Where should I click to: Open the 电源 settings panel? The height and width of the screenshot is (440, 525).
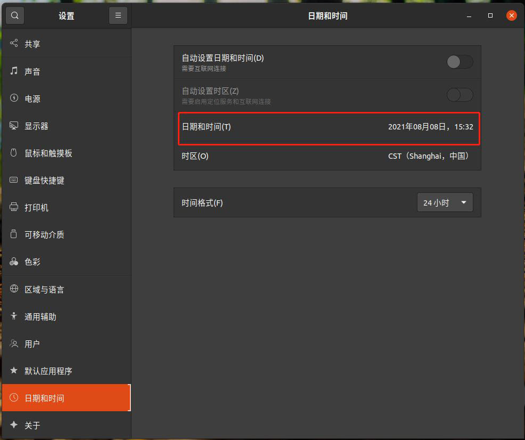(x=67, y=99)
